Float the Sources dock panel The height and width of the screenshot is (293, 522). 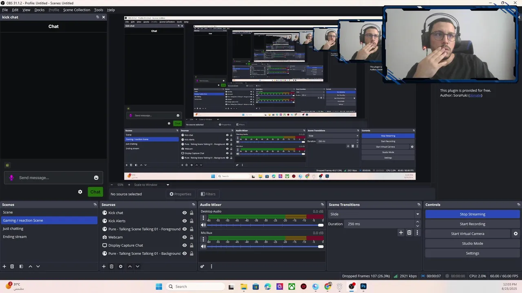point(194,205)
